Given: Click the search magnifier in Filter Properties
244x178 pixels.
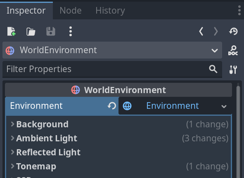Looking at the screenshot, I should tap(213, 69).
